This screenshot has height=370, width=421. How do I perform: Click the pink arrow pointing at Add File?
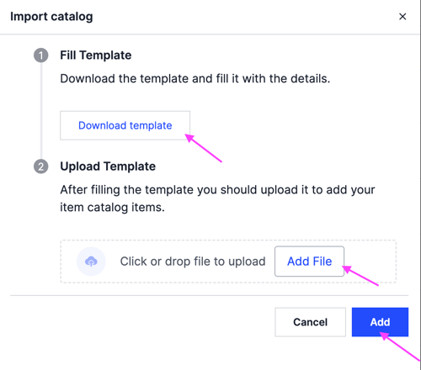point(360,276)
